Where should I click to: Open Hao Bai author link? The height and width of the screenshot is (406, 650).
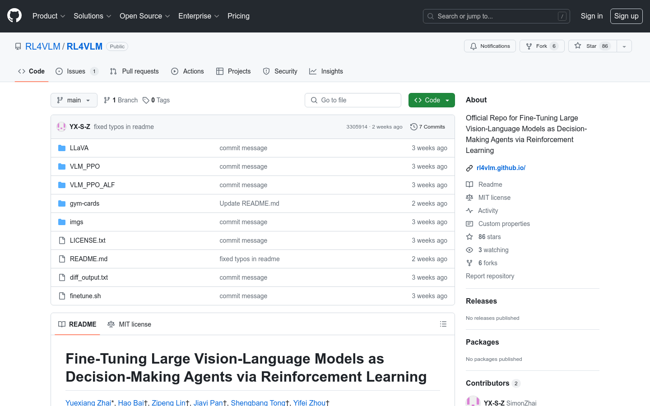[x=131, y=402]
